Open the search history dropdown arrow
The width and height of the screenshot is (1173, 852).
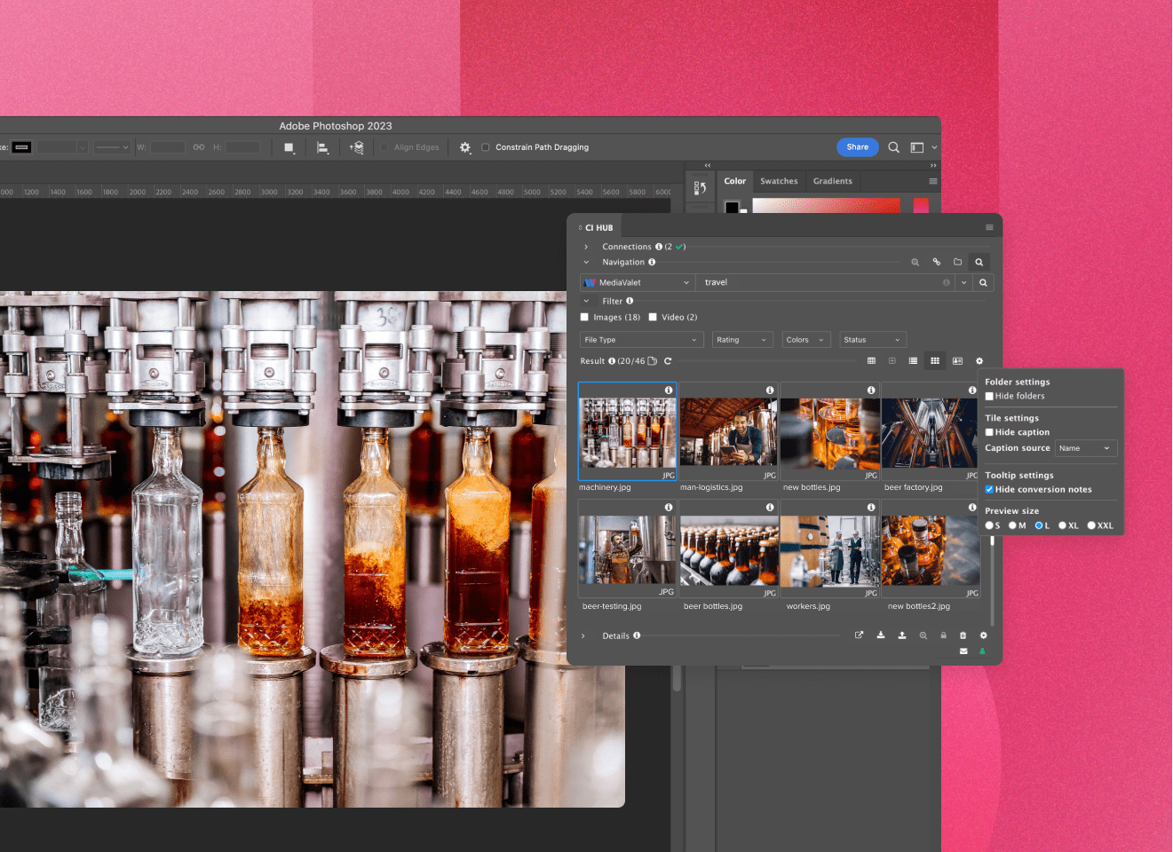964,282
